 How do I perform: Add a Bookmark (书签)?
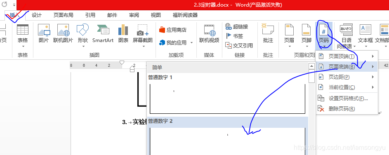click(x=234, y=36)
